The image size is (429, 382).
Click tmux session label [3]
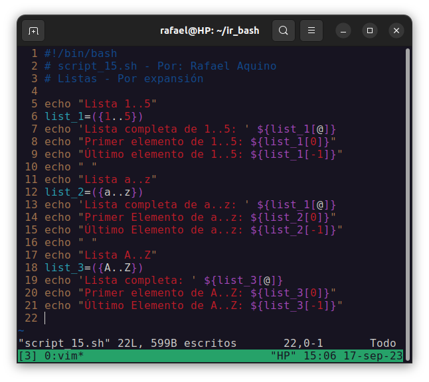28,355
